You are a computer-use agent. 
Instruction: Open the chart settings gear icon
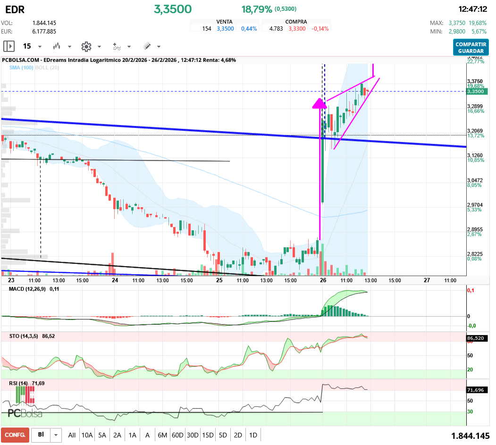86,47
